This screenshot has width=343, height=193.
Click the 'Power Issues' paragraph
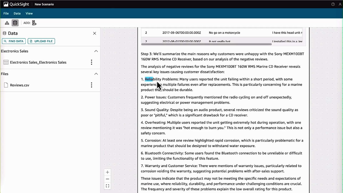click(216, 100)
